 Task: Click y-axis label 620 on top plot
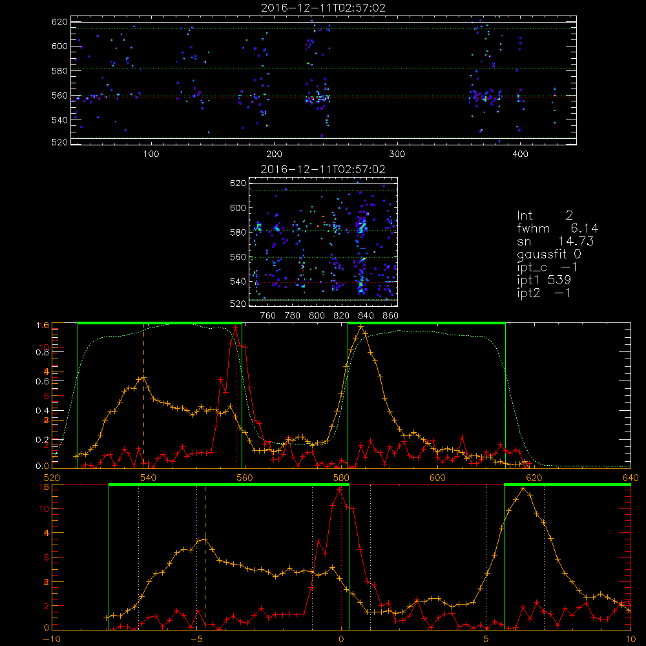59,22
